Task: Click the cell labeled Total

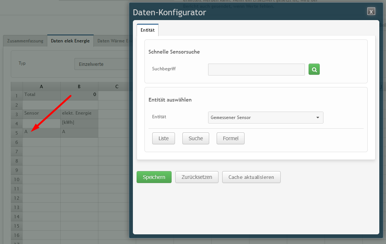Action: [x=41, y=96]
